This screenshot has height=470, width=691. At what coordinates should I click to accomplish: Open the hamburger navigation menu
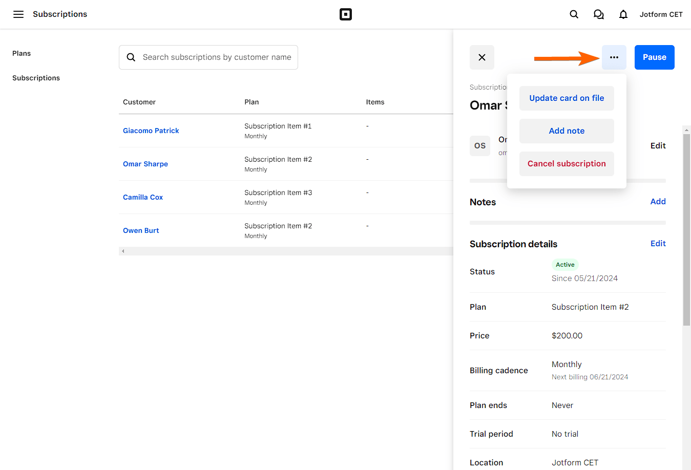point(18,14)
